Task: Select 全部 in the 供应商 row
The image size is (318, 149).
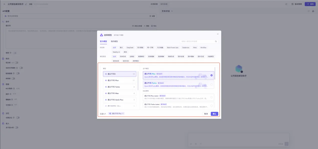Action: click(x=114, y=47)
